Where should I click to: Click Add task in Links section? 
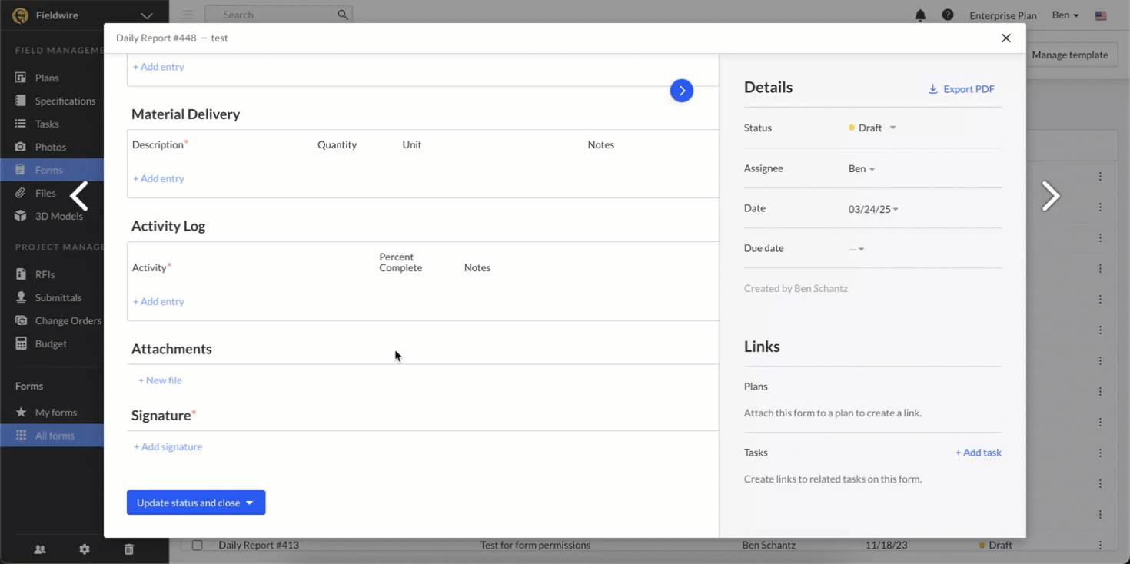(978, 453)
